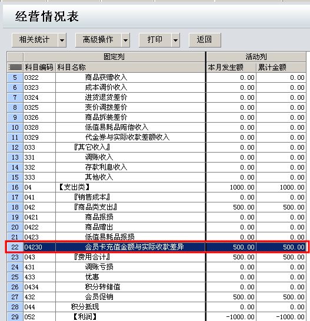Select the 『其它收入』 row

click(156, 147)
